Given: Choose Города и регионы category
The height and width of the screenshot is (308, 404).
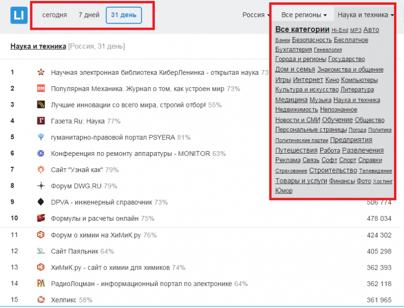Looking at the screenshot, I should click(x=301, y=59).
